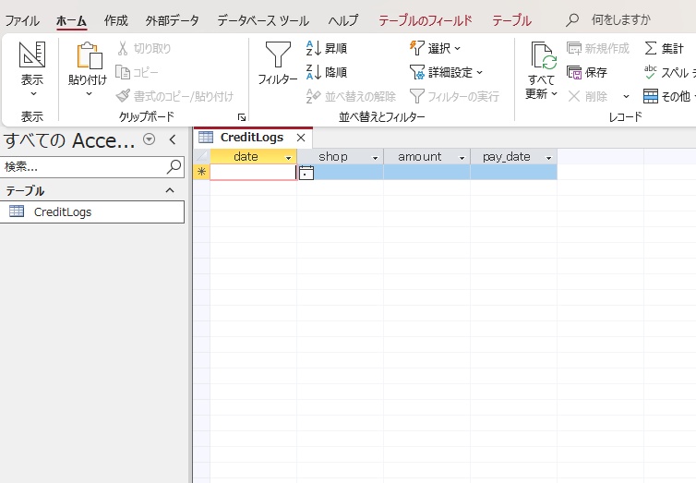Click the date picker calendar icon
The width and height of the screenshot is (696, 483).
click(x=306, y=173)
